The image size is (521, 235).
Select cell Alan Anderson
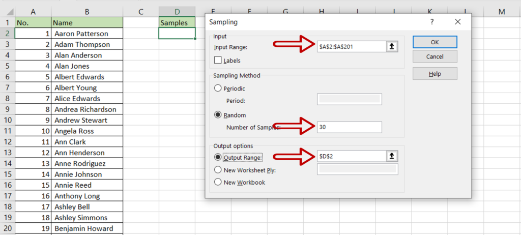tap(87, 55)
